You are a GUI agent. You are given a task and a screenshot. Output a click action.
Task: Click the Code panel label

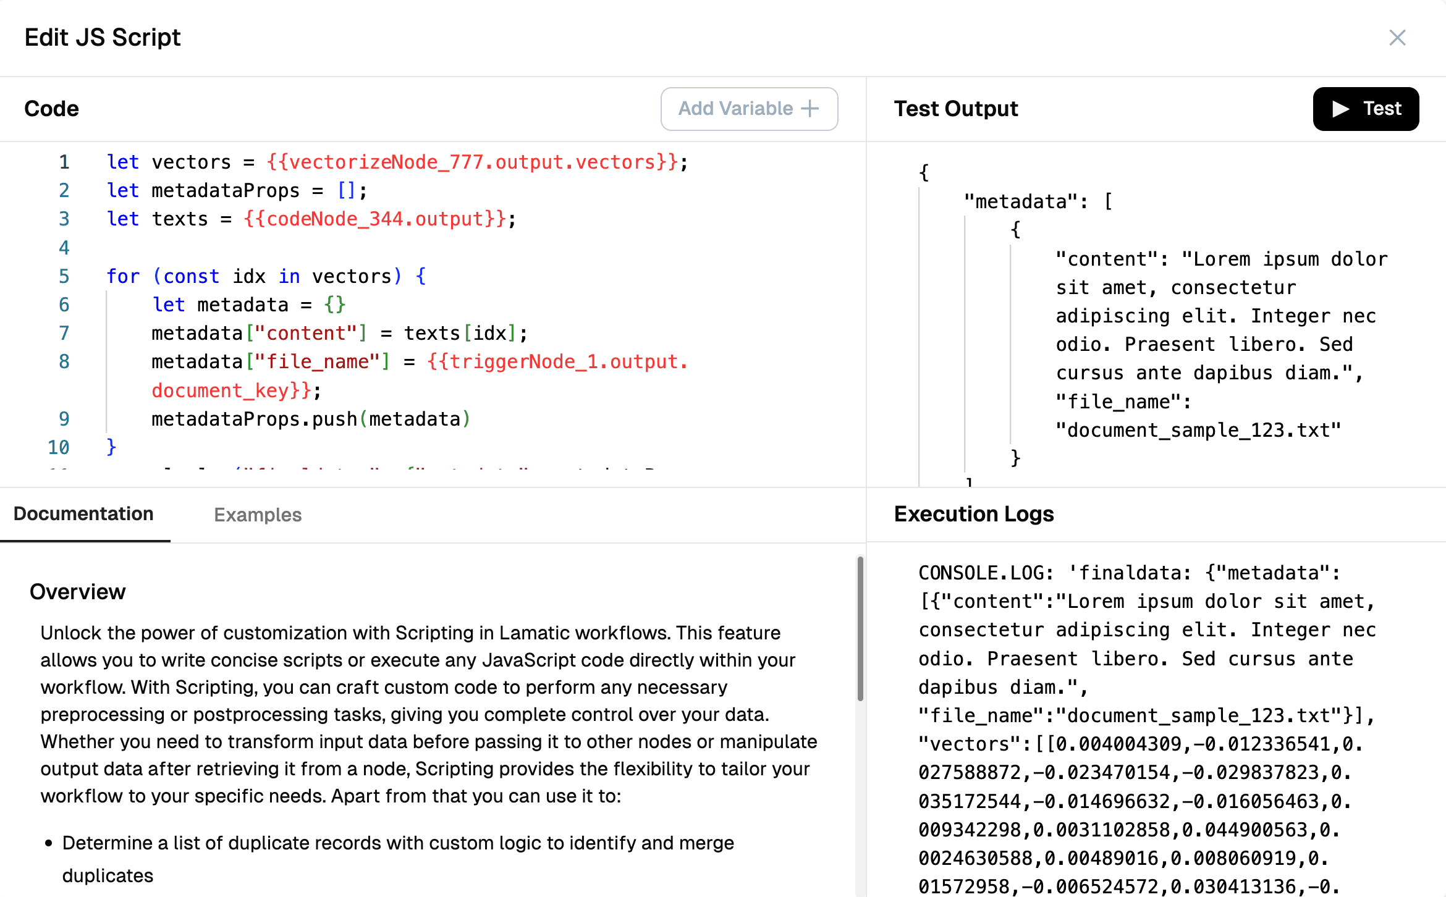tap(51, 109)
